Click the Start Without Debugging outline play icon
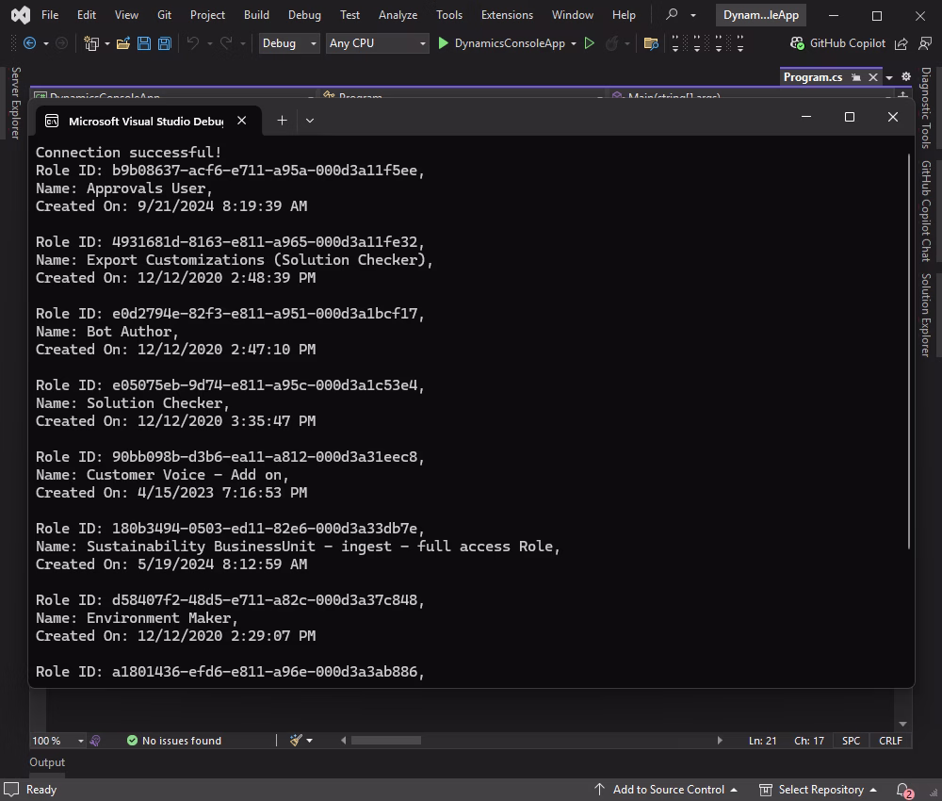The height and width of the screenshot is (801, 942). coord(590,43)
